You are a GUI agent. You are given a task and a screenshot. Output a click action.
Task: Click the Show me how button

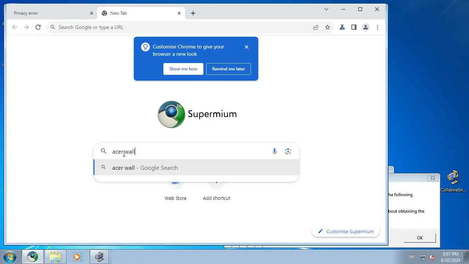(x=183, y=69)
